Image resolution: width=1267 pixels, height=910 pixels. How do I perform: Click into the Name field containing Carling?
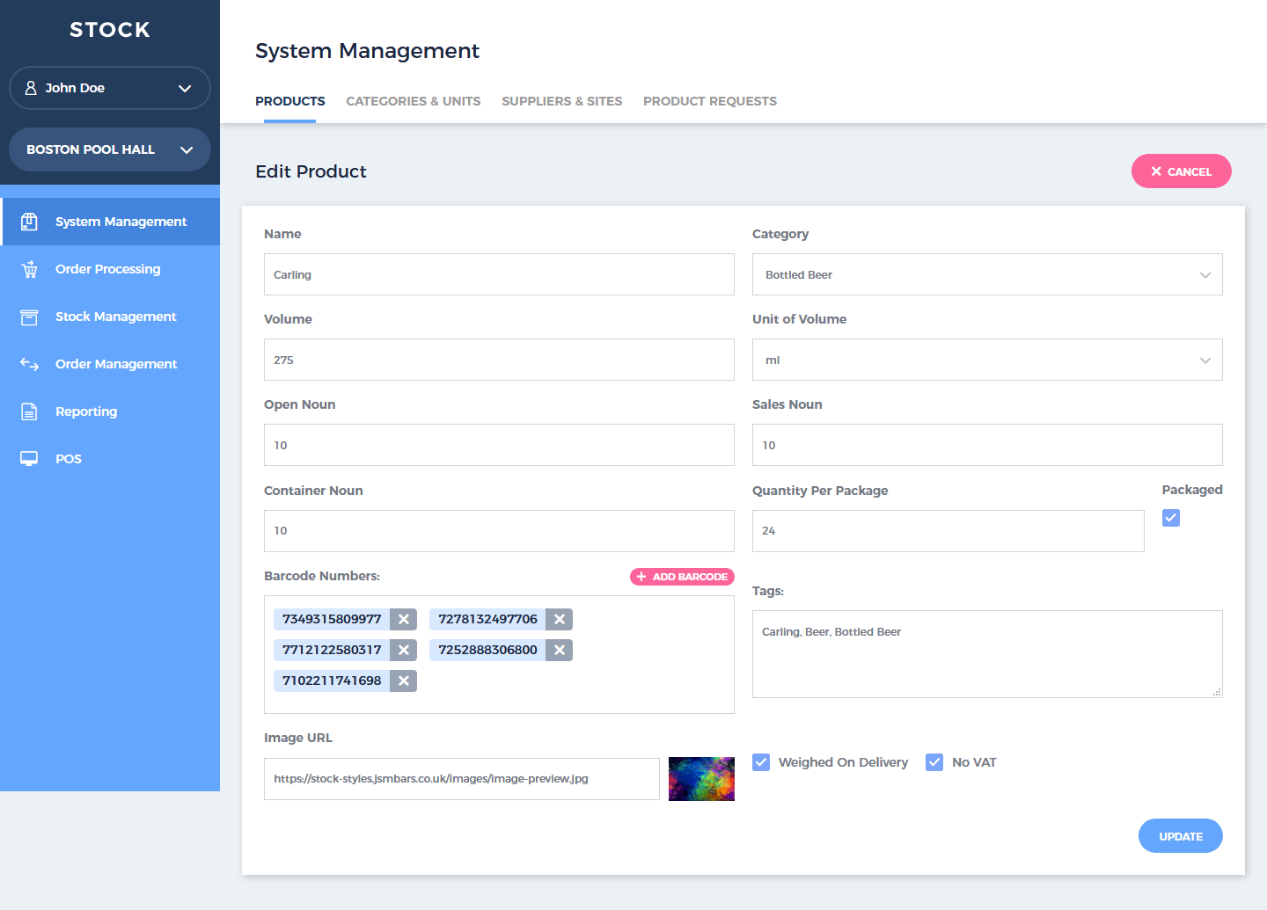[498, 274]
